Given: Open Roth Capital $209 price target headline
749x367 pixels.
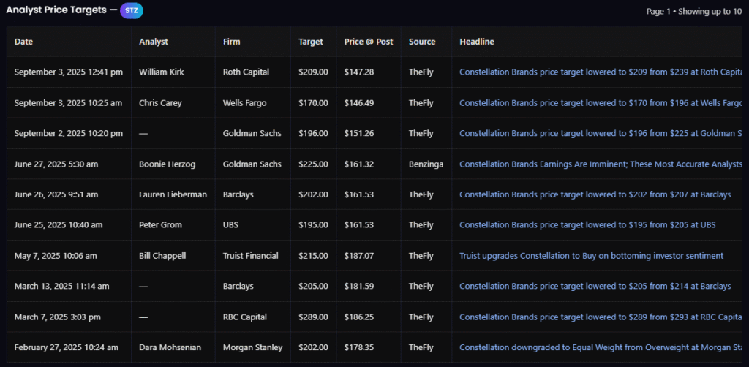Looking at the screenshot, I should [x=600, y=72].
